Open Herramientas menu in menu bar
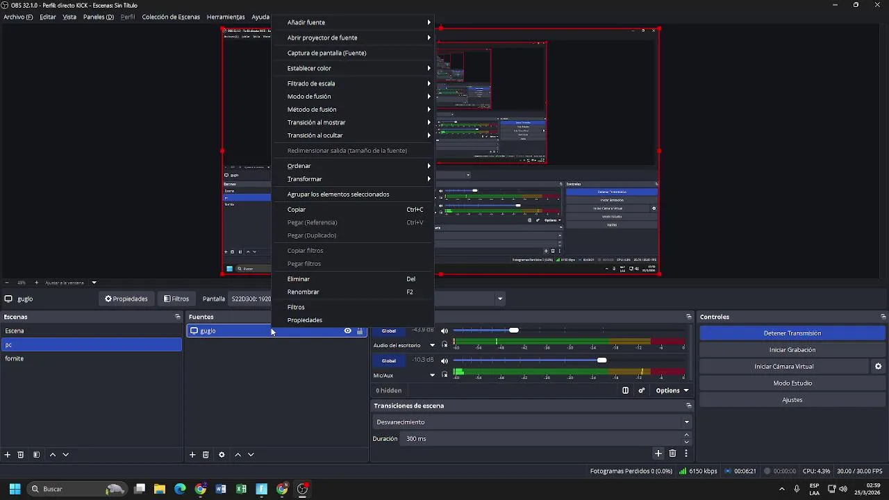Viewport: 889px width, 500px height. point(226,17)
